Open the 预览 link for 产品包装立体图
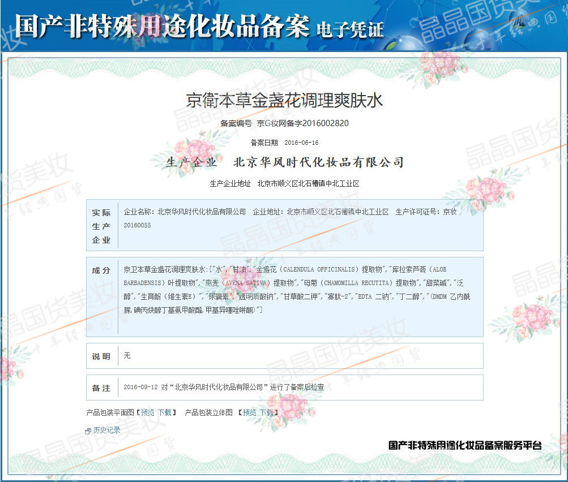The image size is (568, 482). (250, 412)
